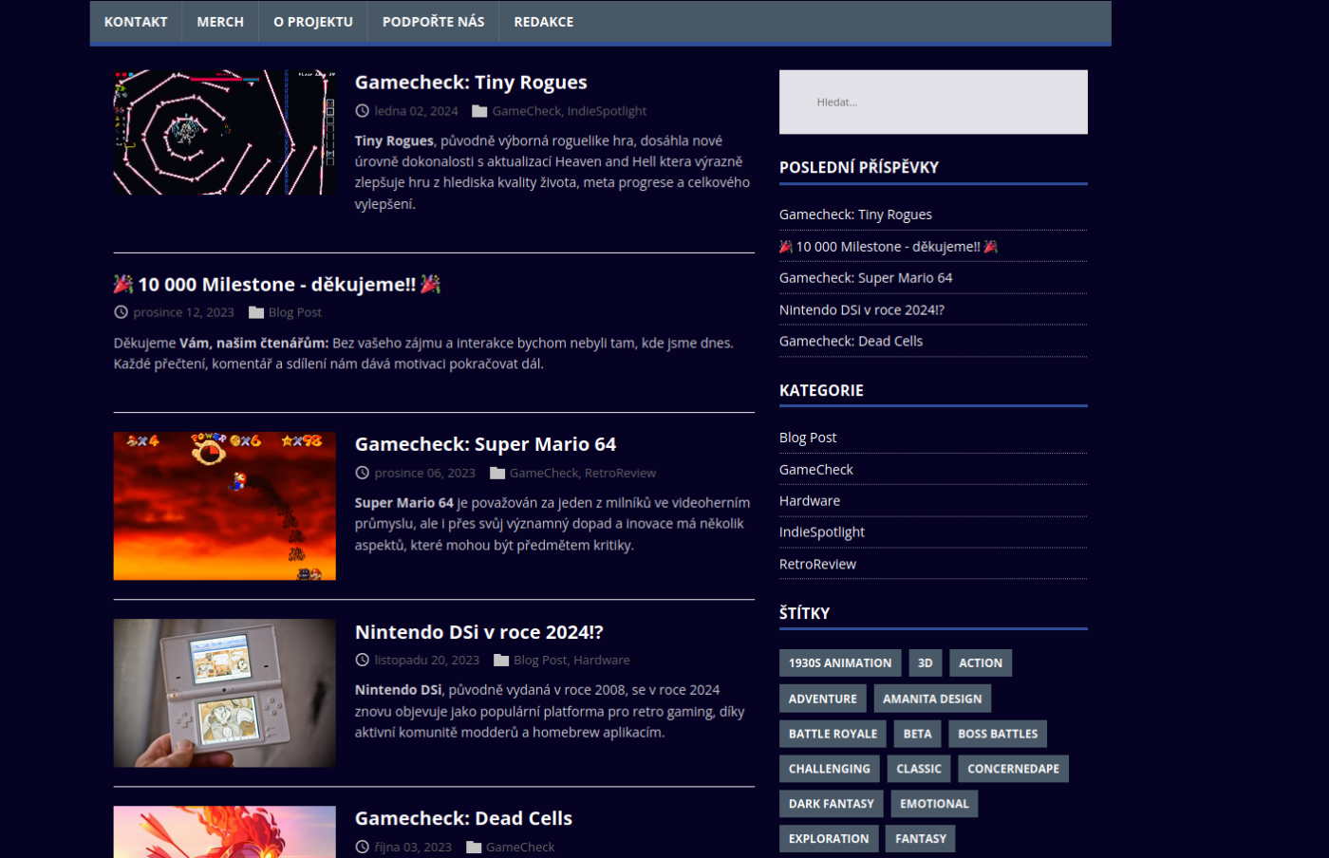Click the Nintendo DSi photo thumbnail
Viewport: 1329px width, 858px height.
tap(224, 693)
